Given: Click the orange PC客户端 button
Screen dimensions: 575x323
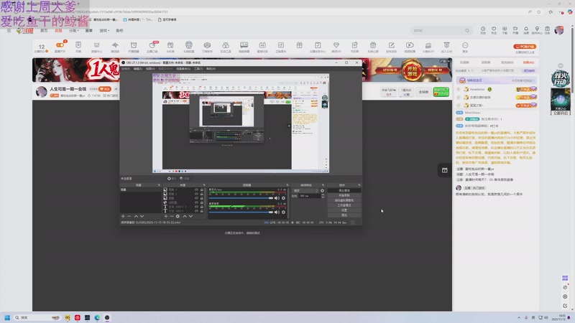Looking at the screenshot, I should pyautogui.click(x=525, y=47).
